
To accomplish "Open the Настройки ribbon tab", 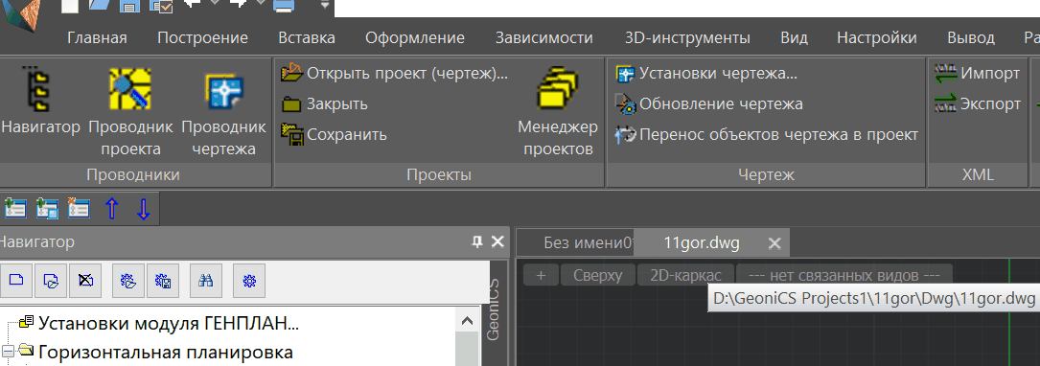I will point(877,37).
